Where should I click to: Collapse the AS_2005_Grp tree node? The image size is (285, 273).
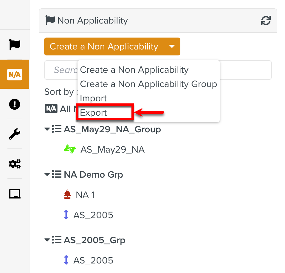pos(47,240)
